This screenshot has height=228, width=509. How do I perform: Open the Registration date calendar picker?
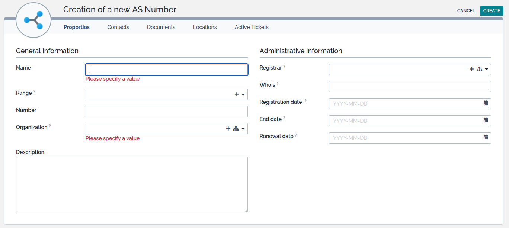pyautogui.click(x=486, y=103)
